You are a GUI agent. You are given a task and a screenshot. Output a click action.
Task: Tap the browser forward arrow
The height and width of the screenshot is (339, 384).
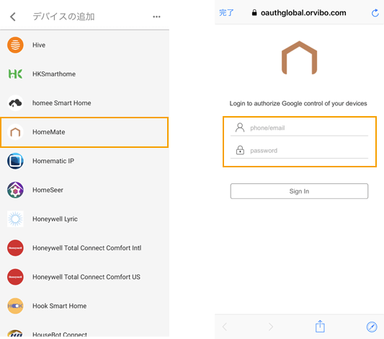coord(271,327)
